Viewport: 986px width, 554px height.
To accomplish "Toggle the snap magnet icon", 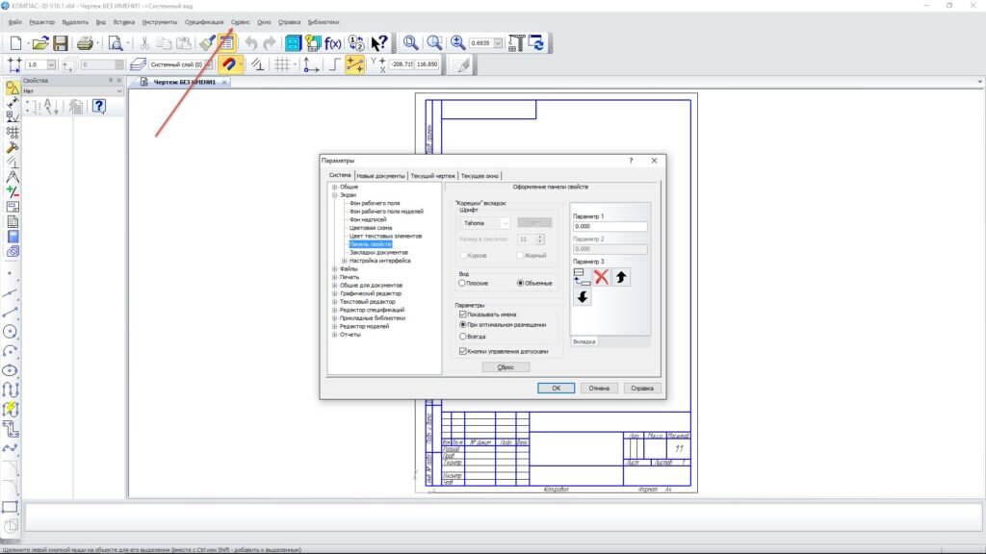I will coord(229,64).
